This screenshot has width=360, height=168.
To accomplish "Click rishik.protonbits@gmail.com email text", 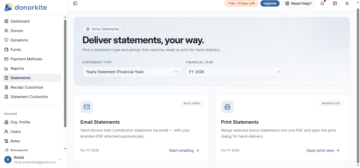I will click(x=35, y=162).
